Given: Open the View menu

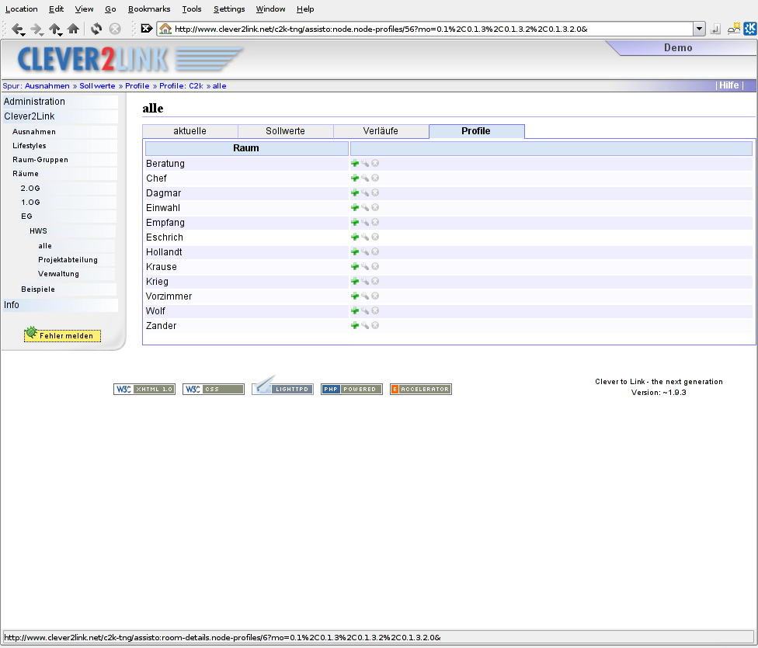Looking at the screenshot, I should click(84, 9).
